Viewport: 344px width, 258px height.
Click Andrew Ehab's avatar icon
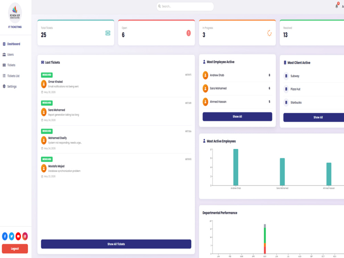(x=205, y=75)
